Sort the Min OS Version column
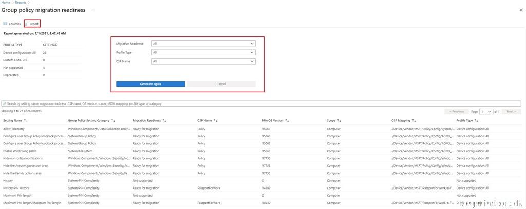The width and height of the screenshot is (526, 209). pos(287,120)
